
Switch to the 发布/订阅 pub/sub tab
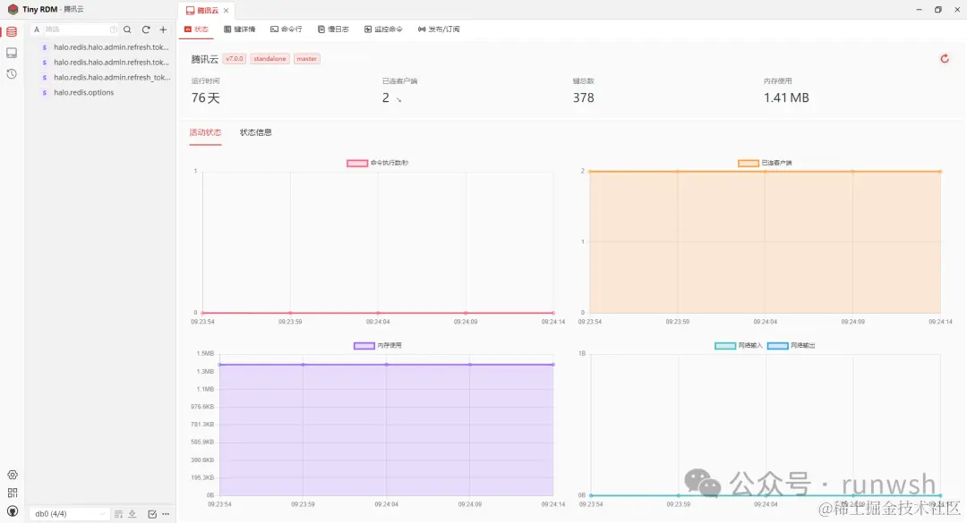[439, 29]
